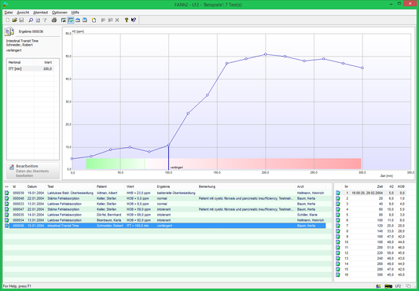Click the pencil icon beside Bearbeiten
This screenshot has width=419, height=291.
[x=12, y=168]
